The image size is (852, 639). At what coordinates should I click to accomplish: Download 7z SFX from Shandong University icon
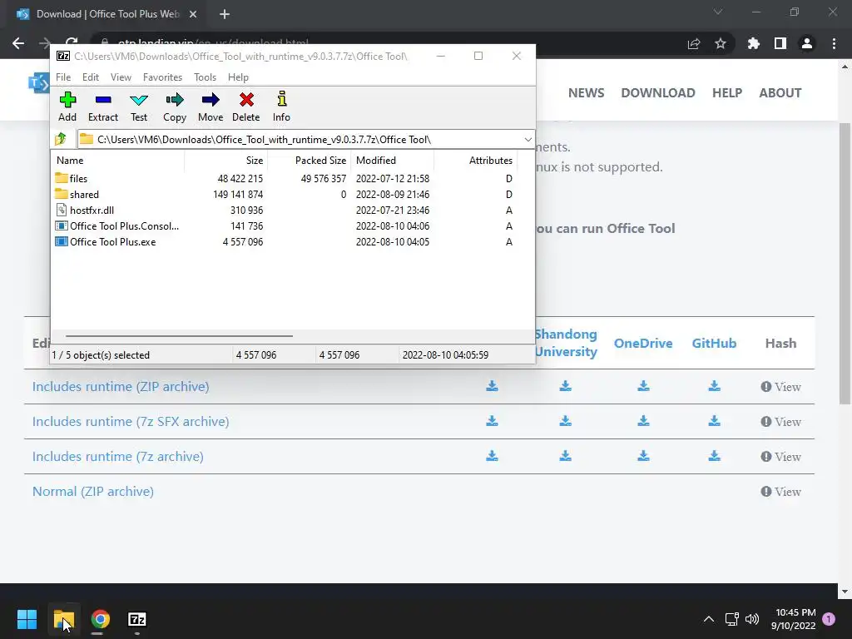pyautogui.click(x=565, y=421)
